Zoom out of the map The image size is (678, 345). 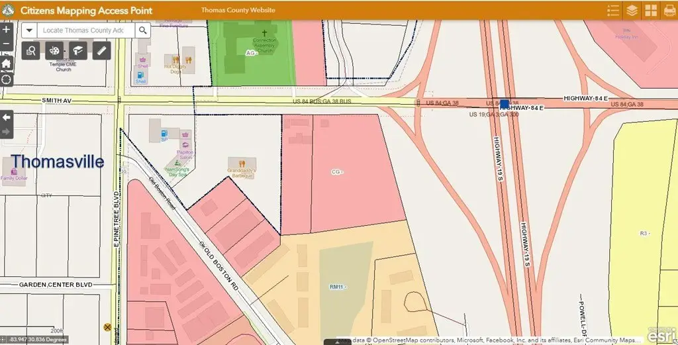click(7, 44)
